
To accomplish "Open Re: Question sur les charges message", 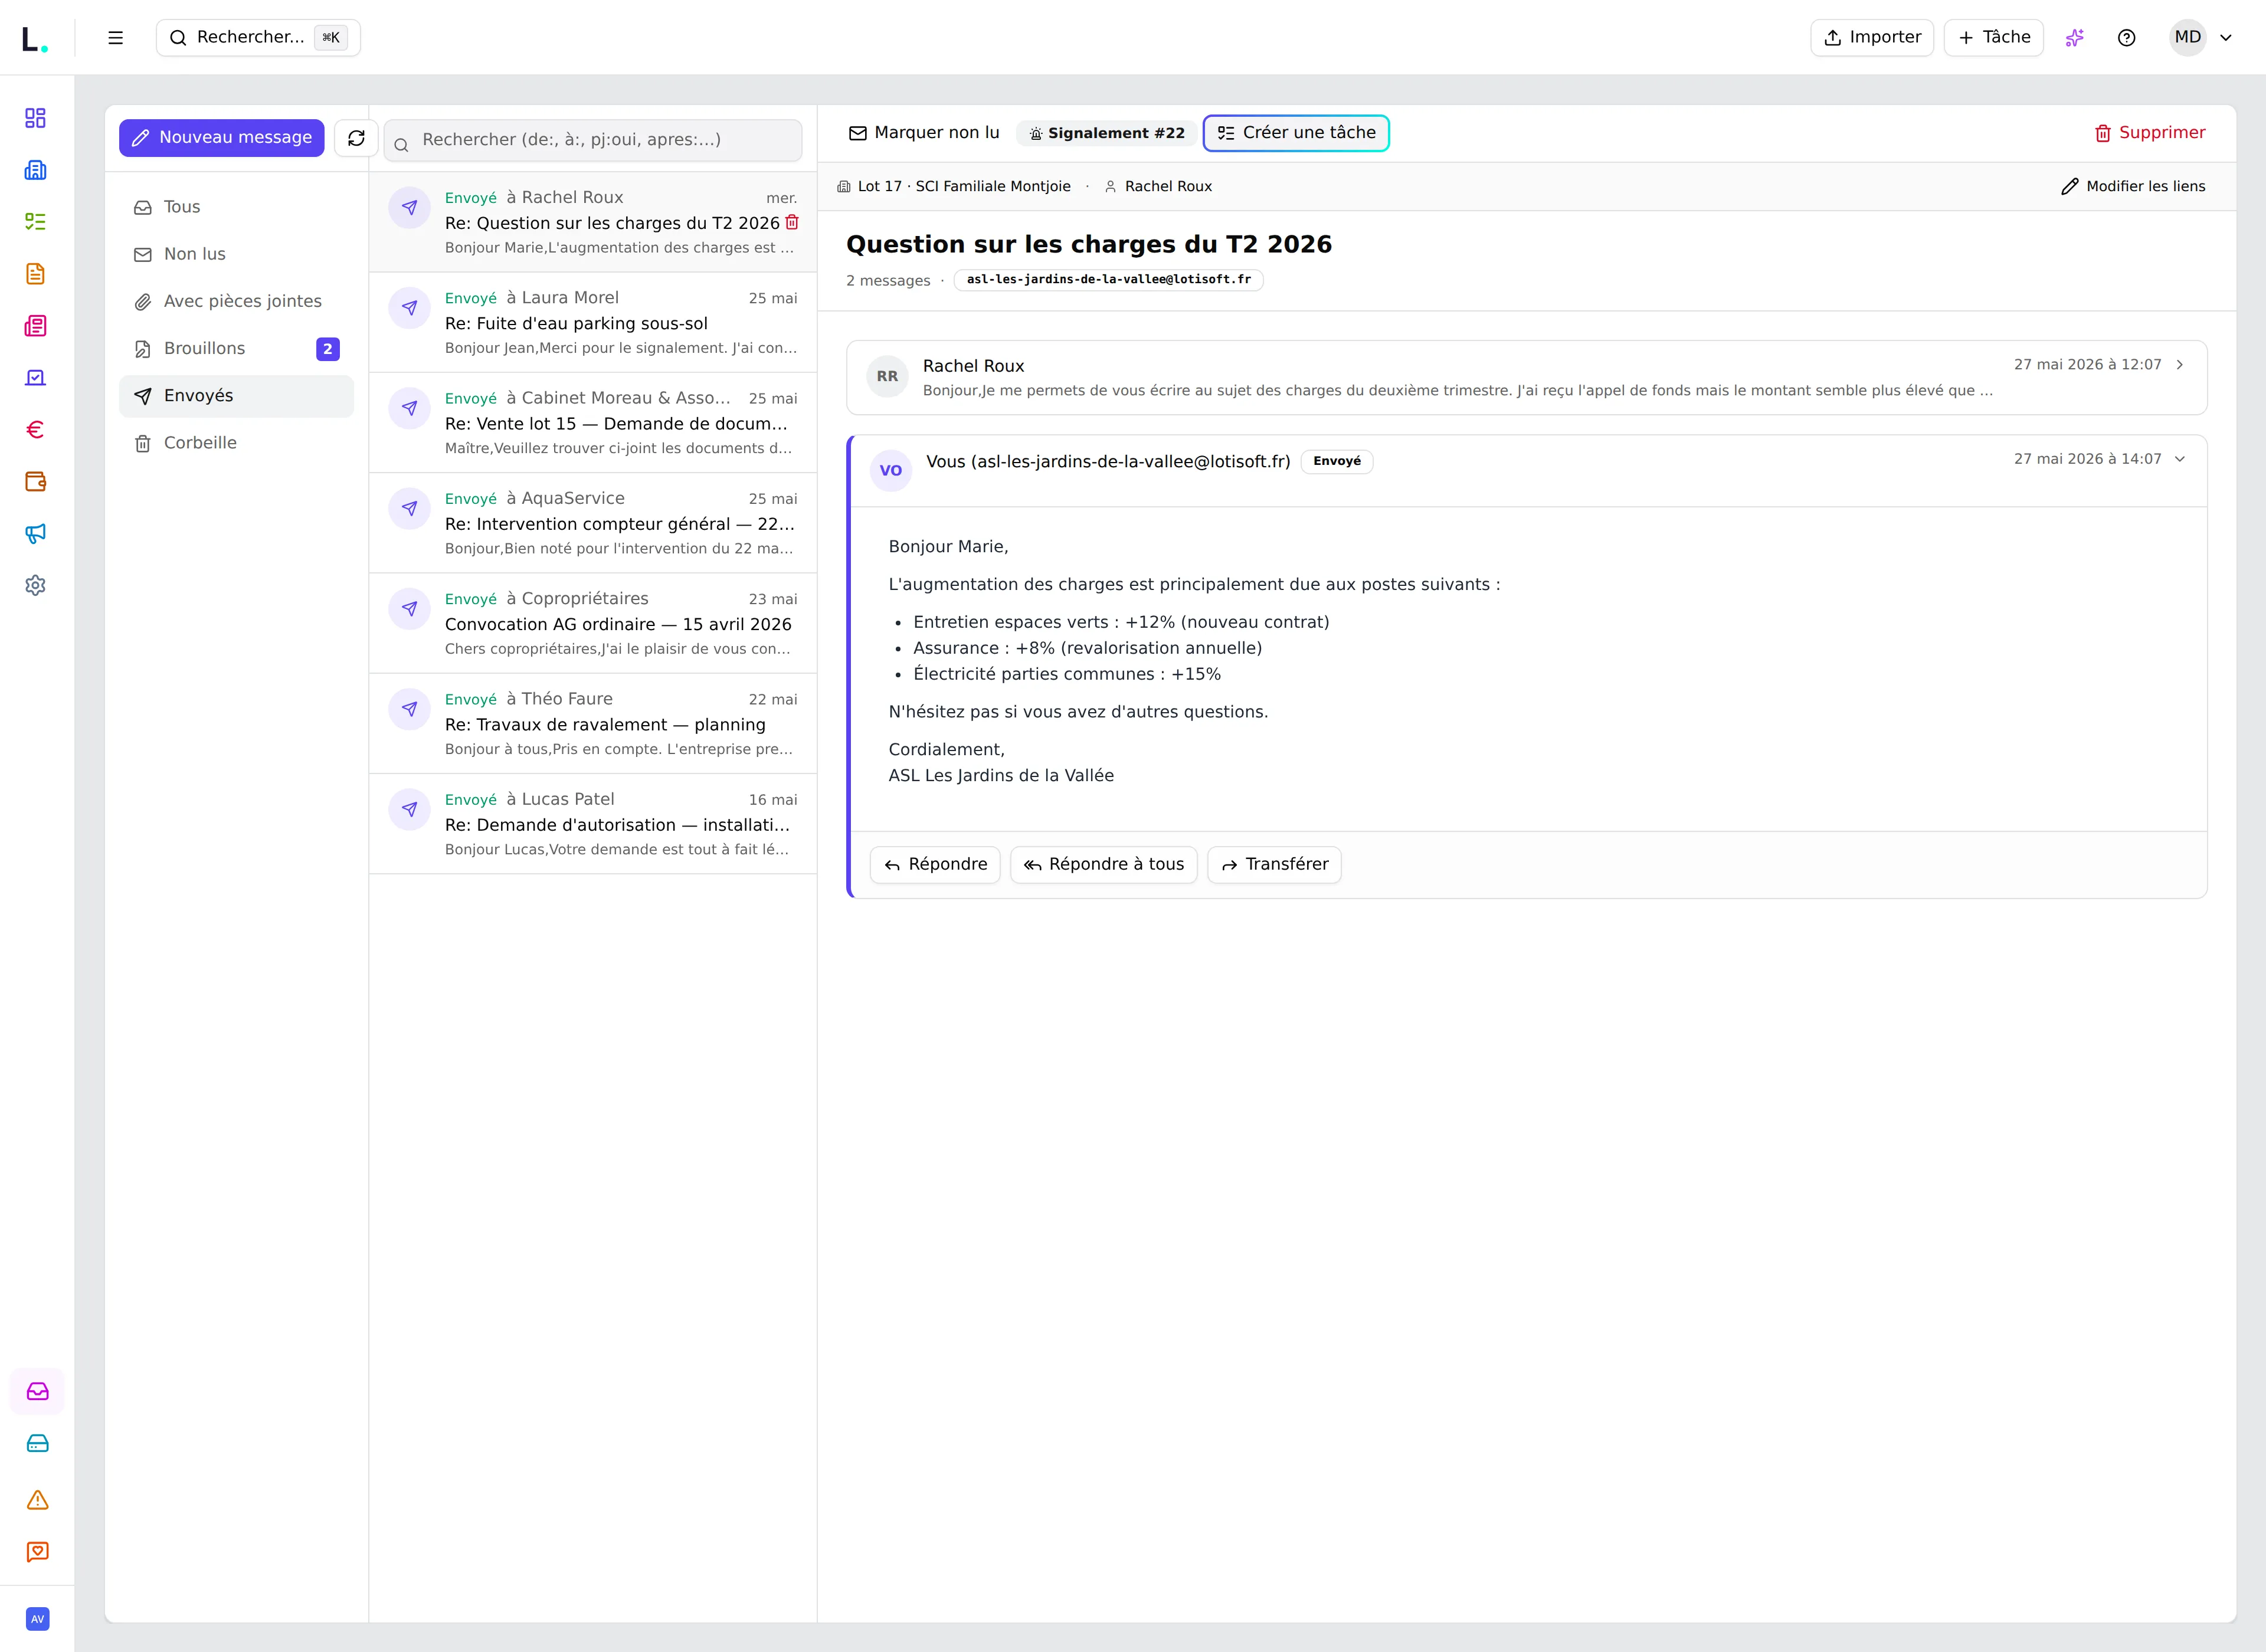I will coord(593,222).
